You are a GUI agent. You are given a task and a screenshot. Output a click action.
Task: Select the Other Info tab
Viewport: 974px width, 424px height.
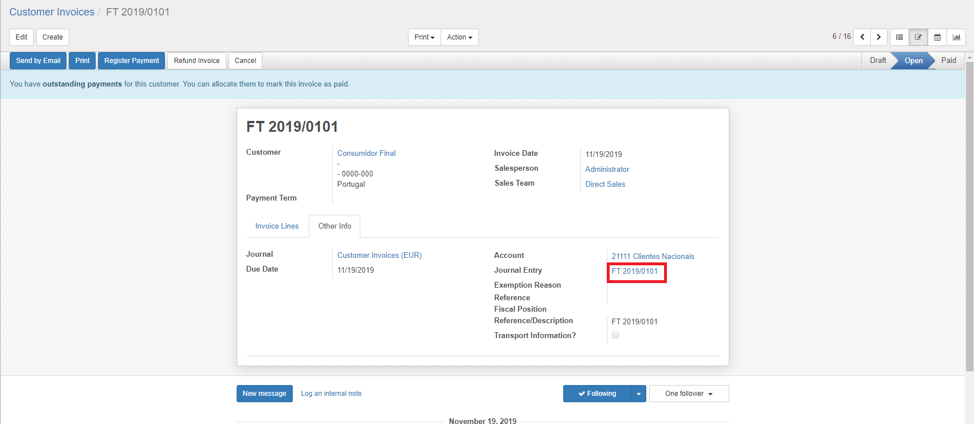click(335, 226)
